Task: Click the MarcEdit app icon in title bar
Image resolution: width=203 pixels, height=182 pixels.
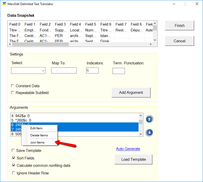Action: point(4,4)
